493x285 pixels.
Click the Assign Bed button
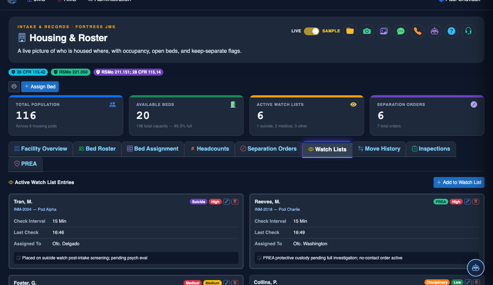tap(40, 87)
